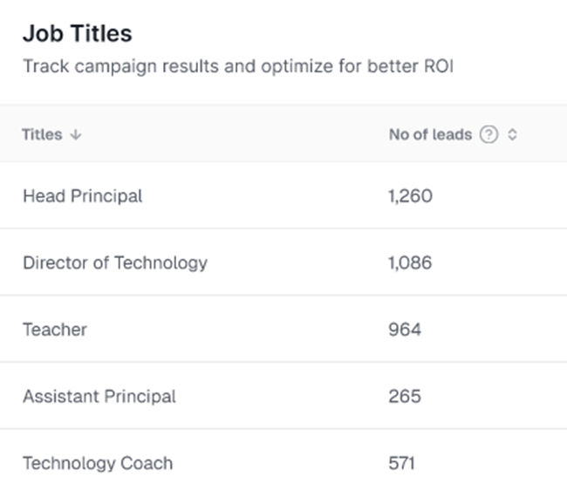Select the Head Principal row title
Screen dimensions: 567x484
82,196
